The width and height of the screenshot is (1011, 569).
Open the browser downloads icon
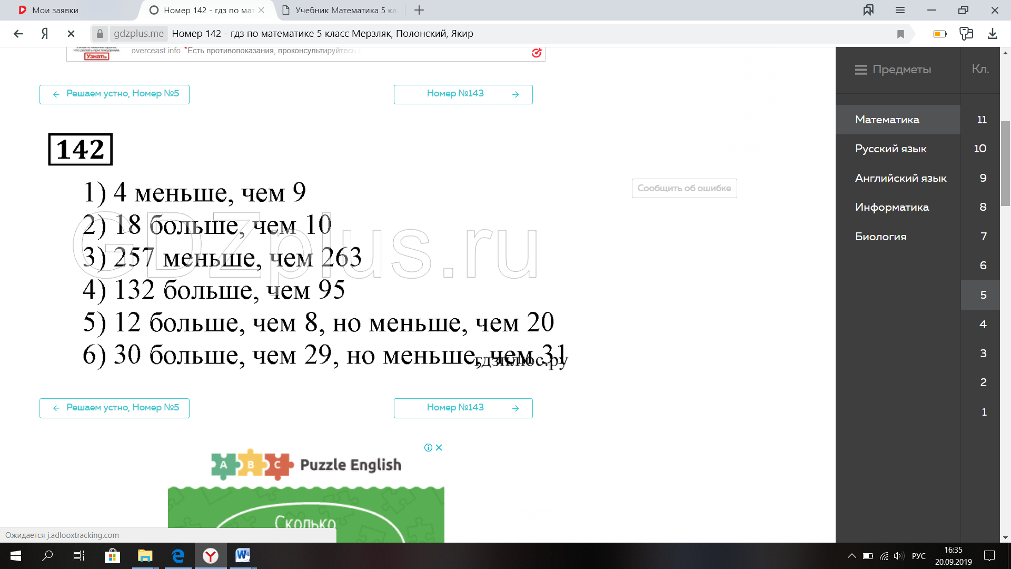click(992, 34)
